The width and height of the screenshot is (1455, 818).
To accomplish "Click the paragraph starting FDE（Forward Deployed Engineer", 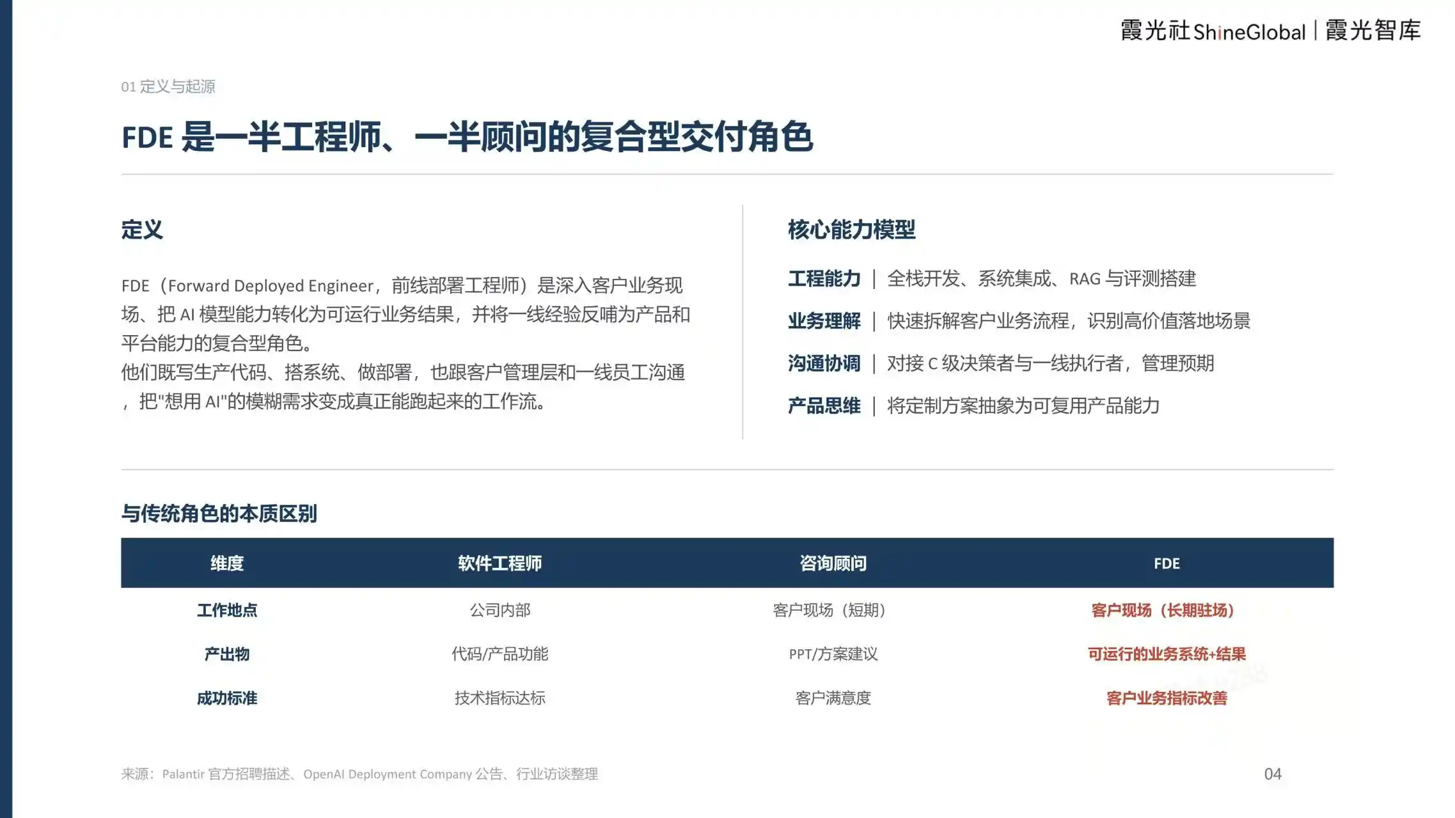I will (x=405, y=314).
